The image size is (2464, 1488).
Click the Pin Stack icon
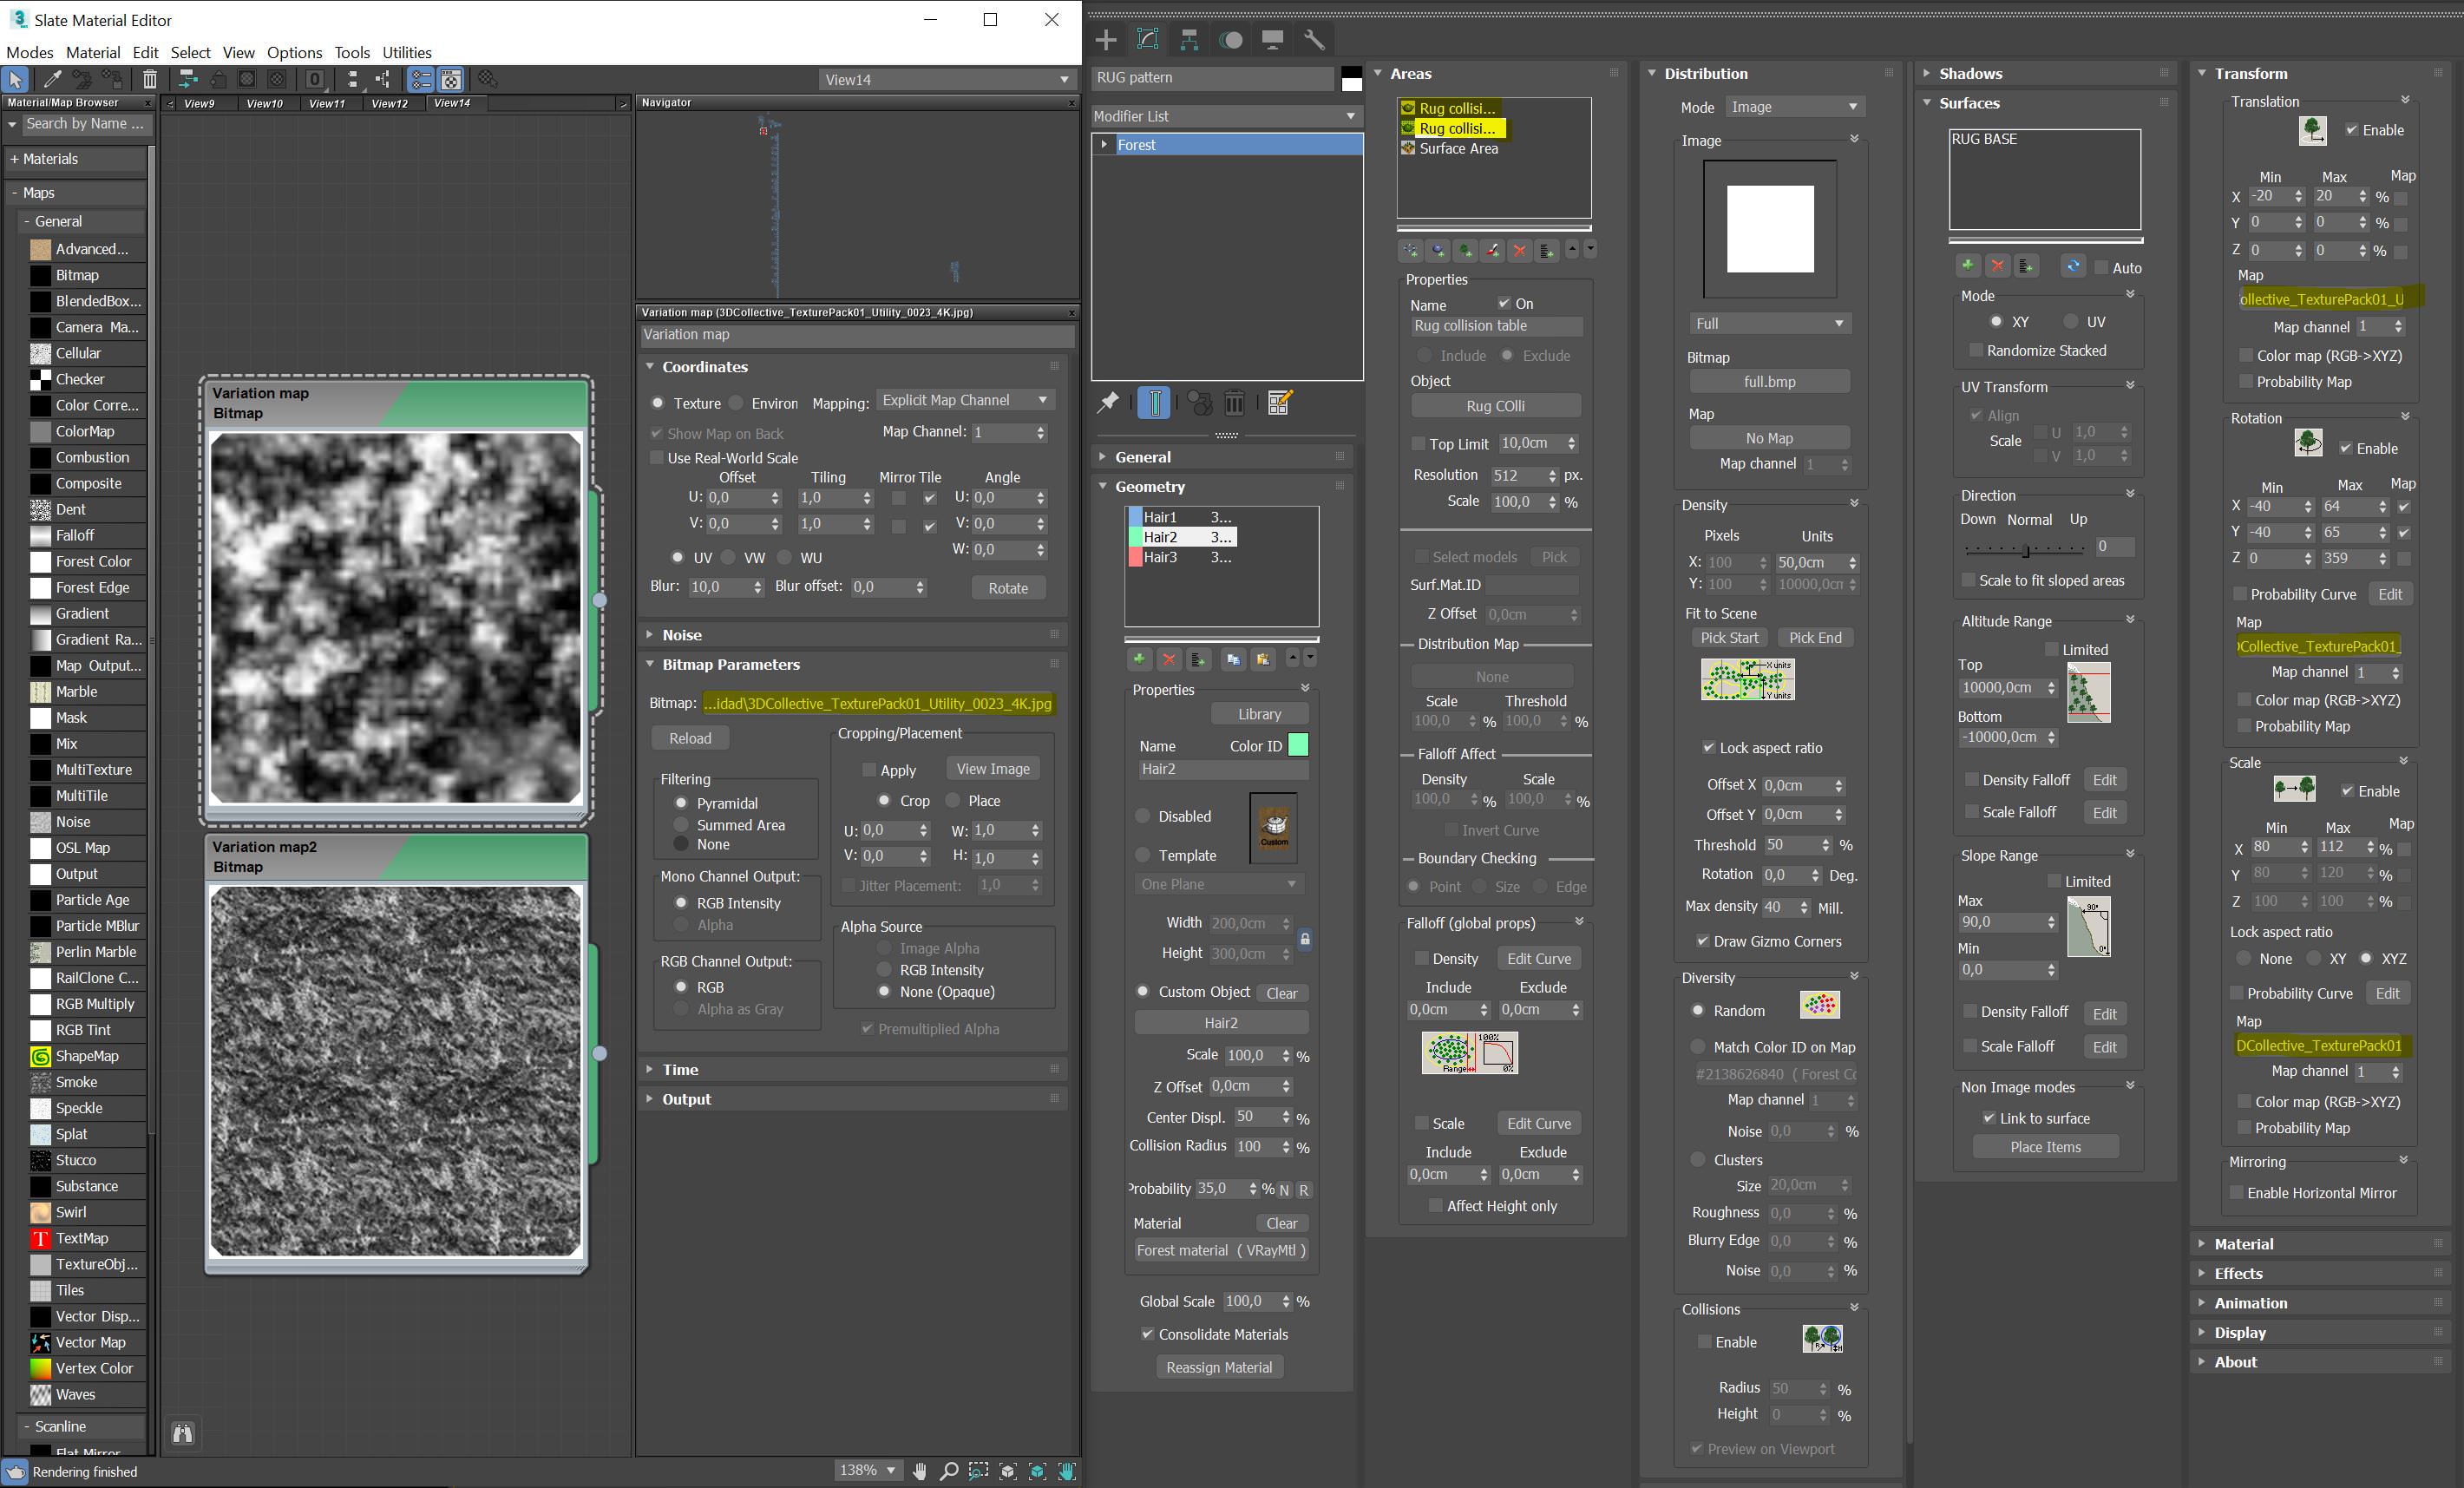(x=1108, y=403)
